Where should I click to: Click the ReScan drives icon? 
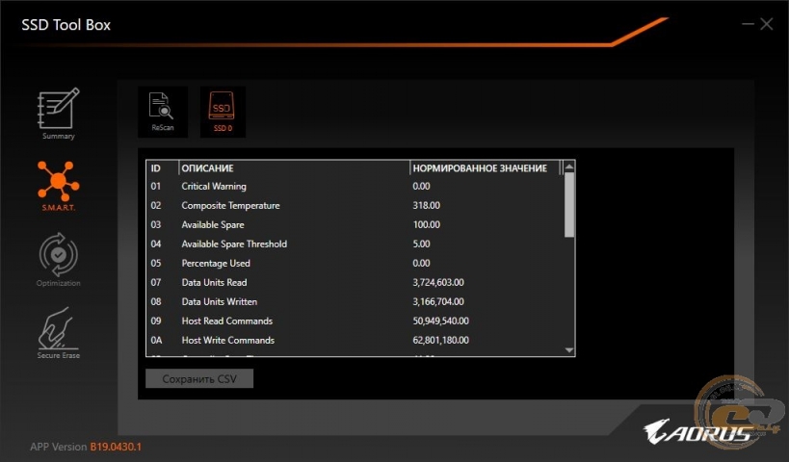tap(163, 112)
